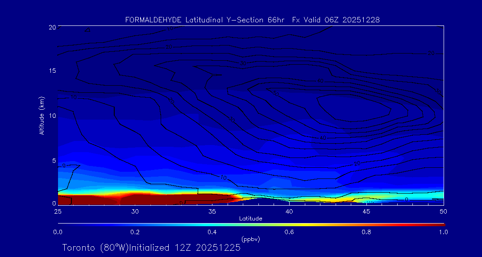Viewport: 482px width, 257px height.
Task: Click the Altitude (km) y-axis label
Action: (42, 115)
